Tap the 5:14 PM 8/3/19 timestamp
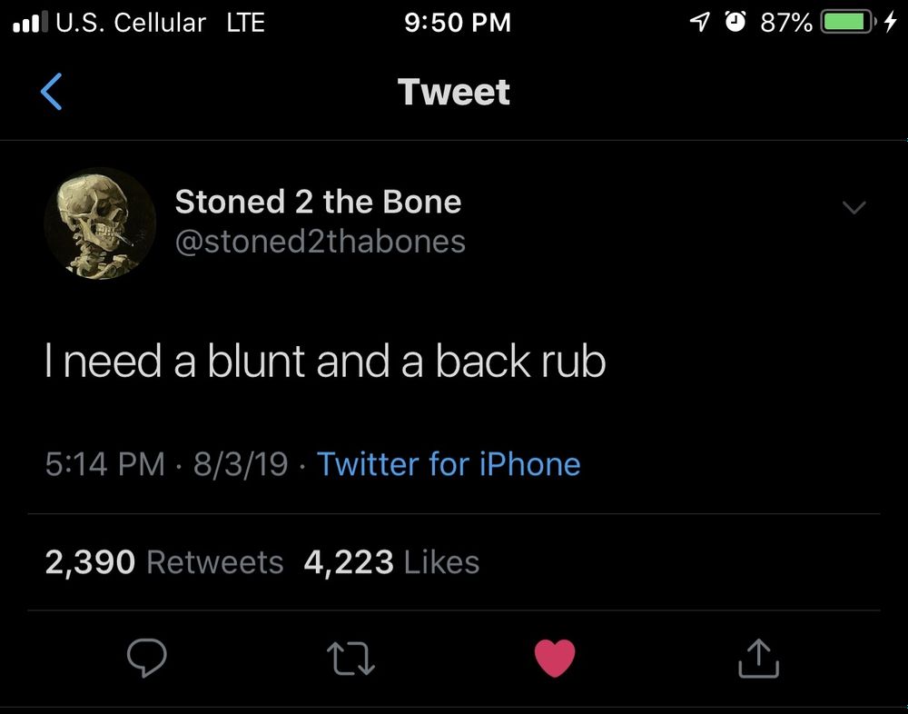 (166, 464)
